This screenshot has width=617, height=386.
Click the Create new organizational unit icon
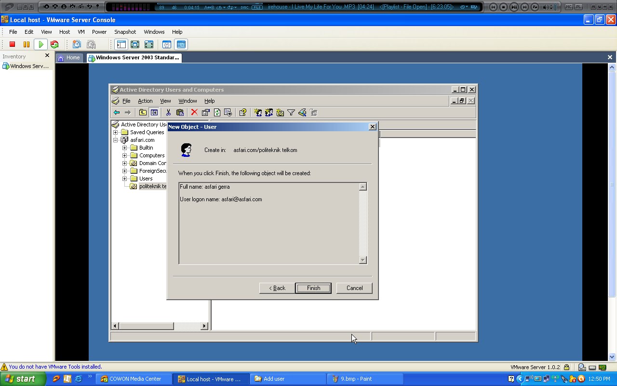tap(280, 112)
